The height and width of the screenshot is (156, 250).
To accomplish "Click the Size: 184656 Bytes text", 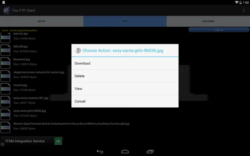I will (25, 77).
